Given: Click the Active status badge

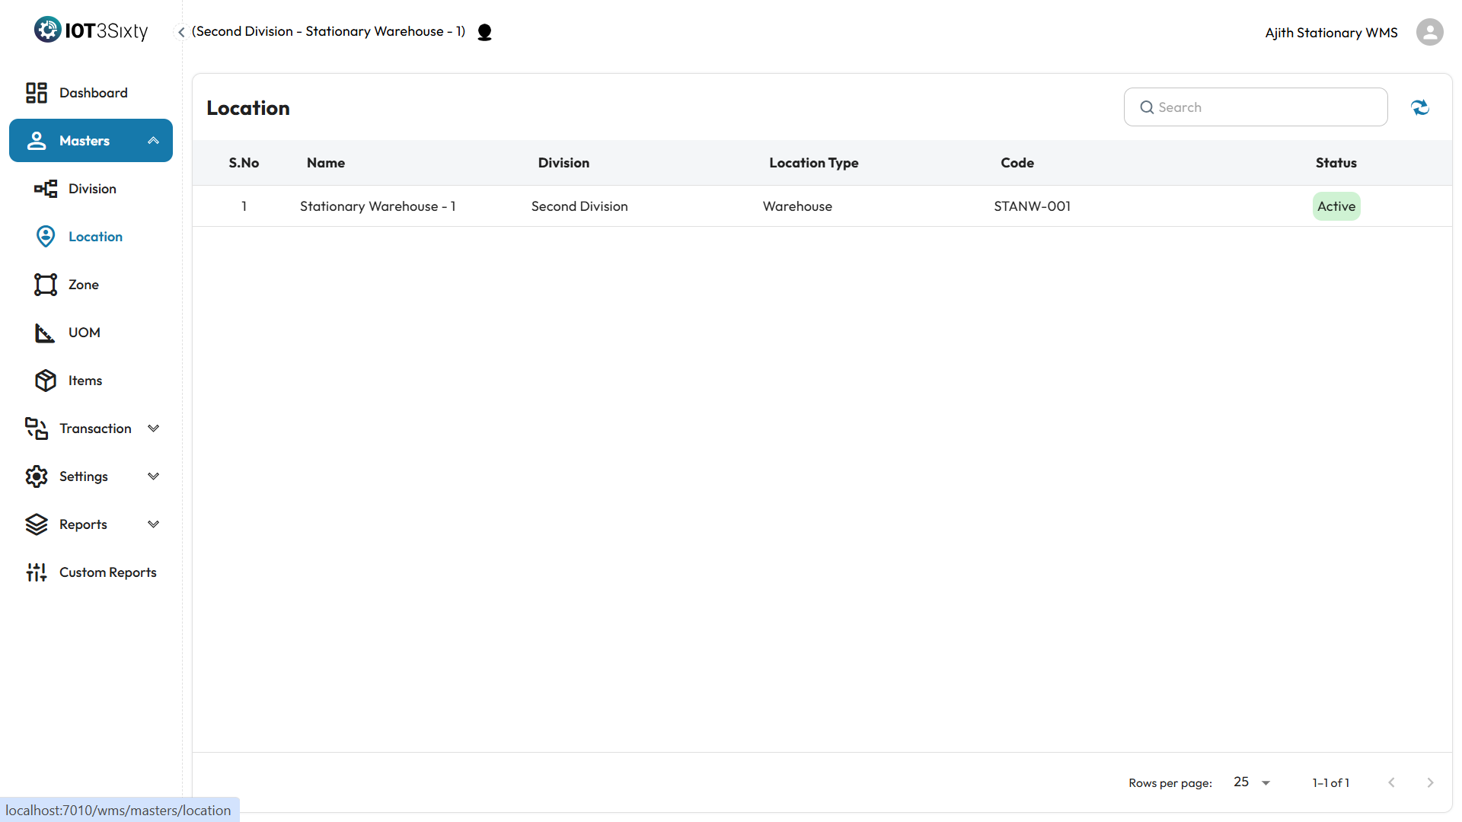Looking at the screenshot, I should coord(1336,206).
